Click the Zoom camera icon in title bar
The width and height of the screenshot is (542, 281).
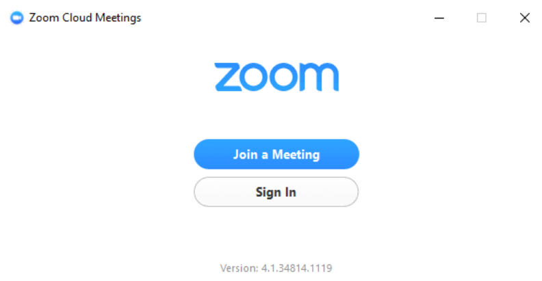pyautogui.click(x=16, y=18)
